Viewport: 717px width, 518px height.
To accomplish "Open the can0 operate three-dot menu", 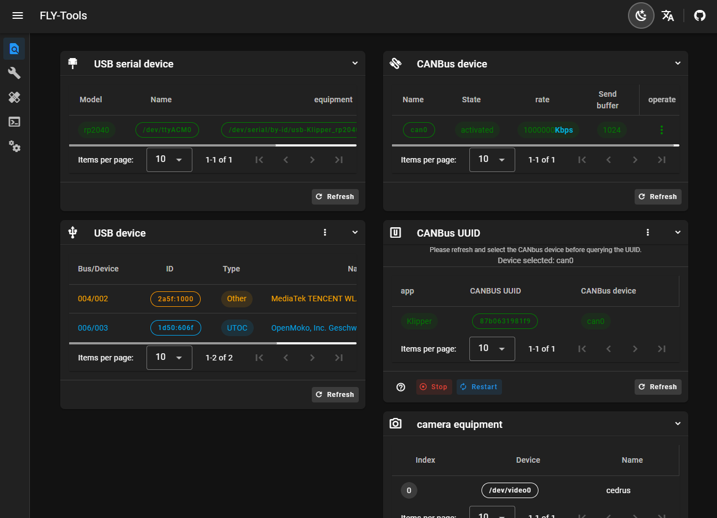I will (661, 130).
